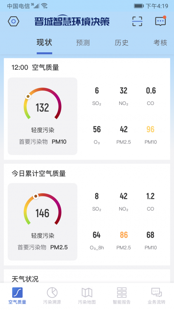Image resolution: width=174 pixels, height=310 pixels.
Task: Tap the scan QR code icon
Action: pyautogui.click(x=137, y=21)
